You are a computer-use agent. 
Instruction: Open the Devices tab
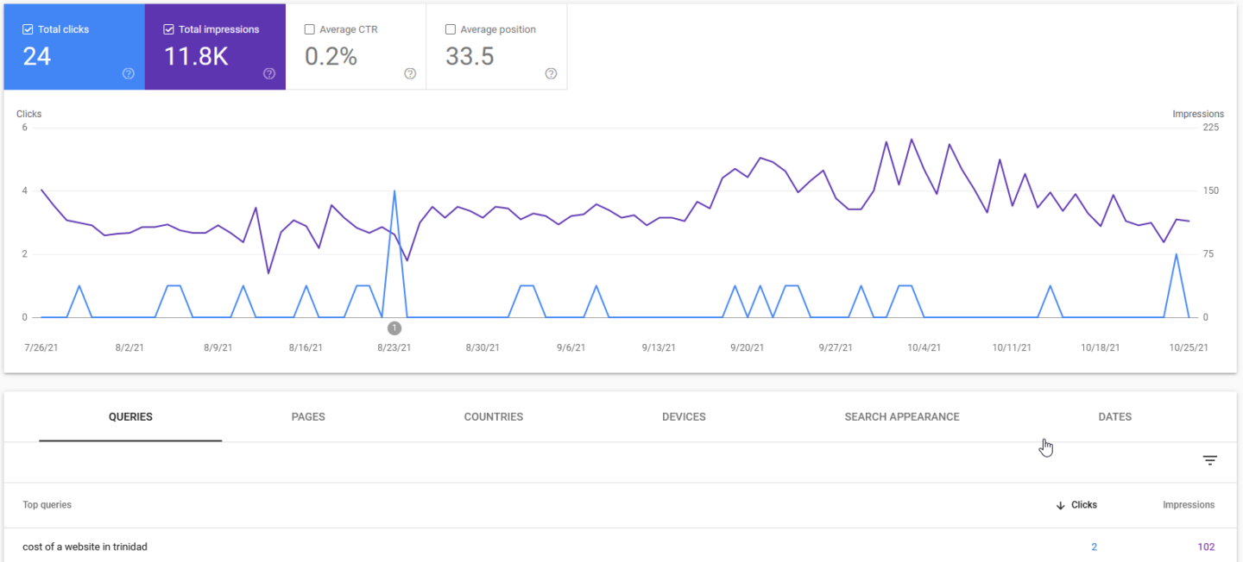684,417
